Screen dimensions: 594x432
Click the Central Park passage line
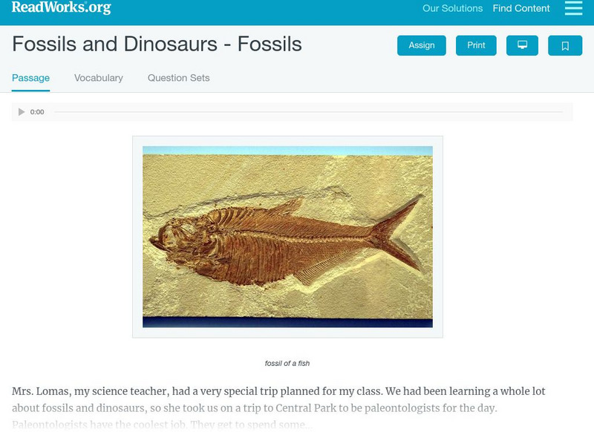(x=255, y=408)
